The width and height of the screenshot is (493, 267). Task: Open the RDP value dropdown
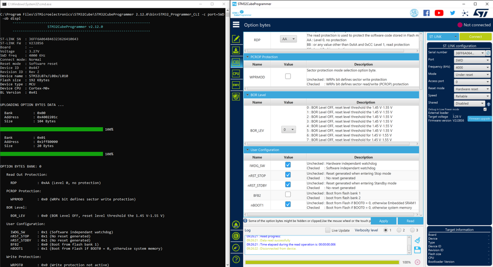coord(288,39)
